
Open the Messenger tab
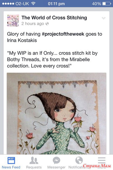pyautogui.click(x=56, y=162)
